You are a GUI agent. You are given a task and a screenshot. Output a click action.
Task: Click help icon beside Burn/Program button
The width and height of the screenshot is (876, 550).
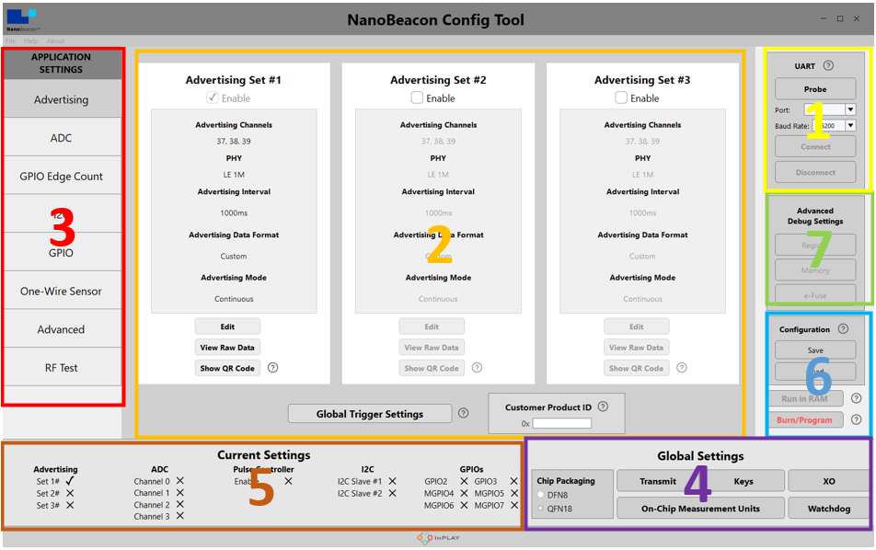click(x=857, y=419)
